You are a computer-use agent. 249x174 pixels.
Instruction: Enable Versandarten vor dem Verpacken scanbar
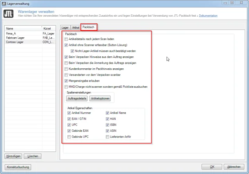pos(66,75)
